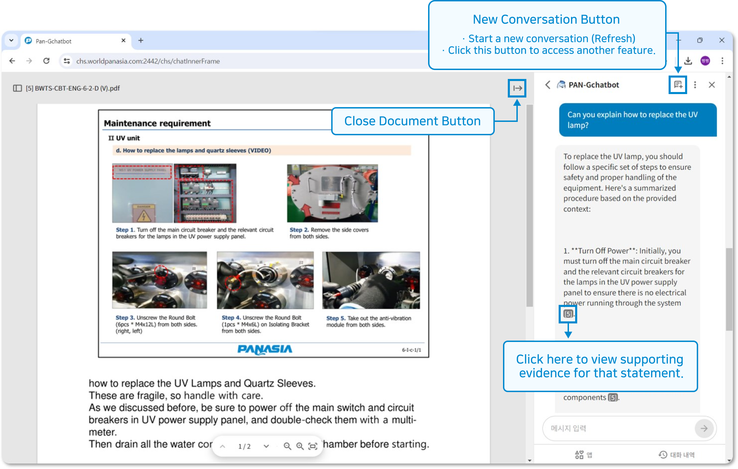The width and height of the screenshot is (738, 469).
Task: Click the new conversation icon in chatbot header
Action: [678, 85]
